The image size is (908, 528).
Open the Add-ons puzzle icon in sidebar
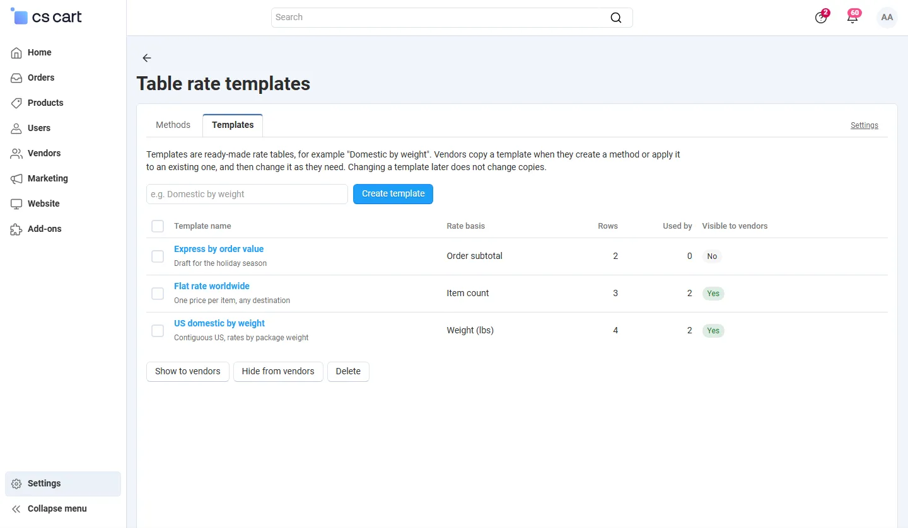(16, 229)
